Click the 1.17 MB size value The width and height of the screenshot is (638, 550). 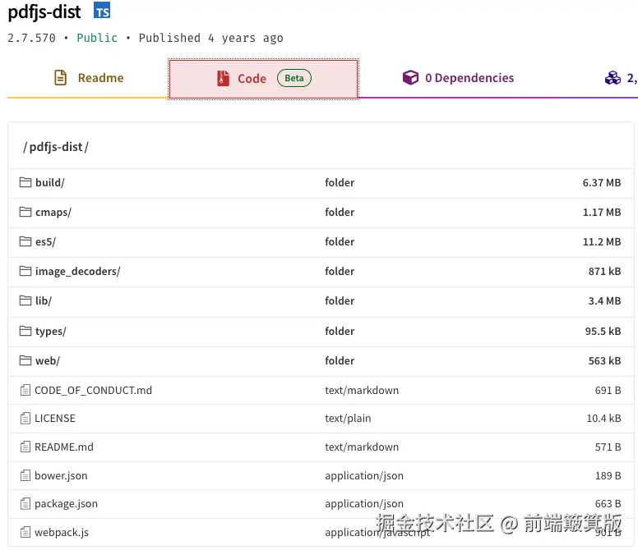tap(602, 212)
